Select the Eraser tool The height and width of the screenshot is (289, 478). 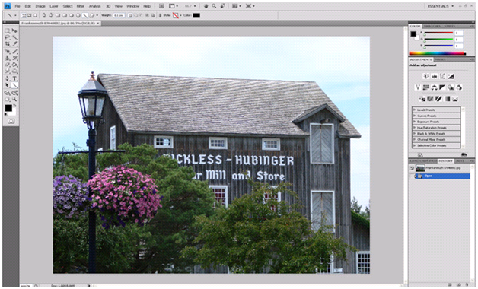coord(8,65)
